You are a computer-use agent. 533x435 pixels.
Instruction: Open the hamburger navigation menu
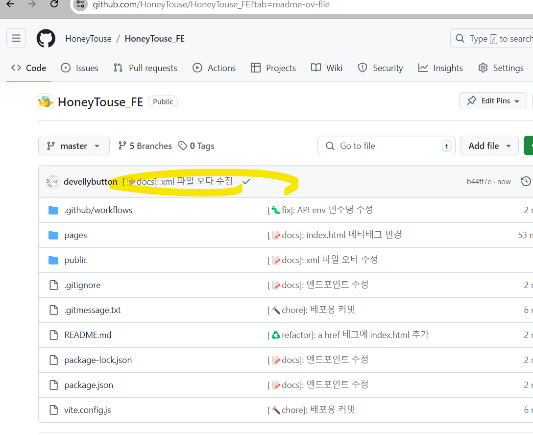pos(16,38)
